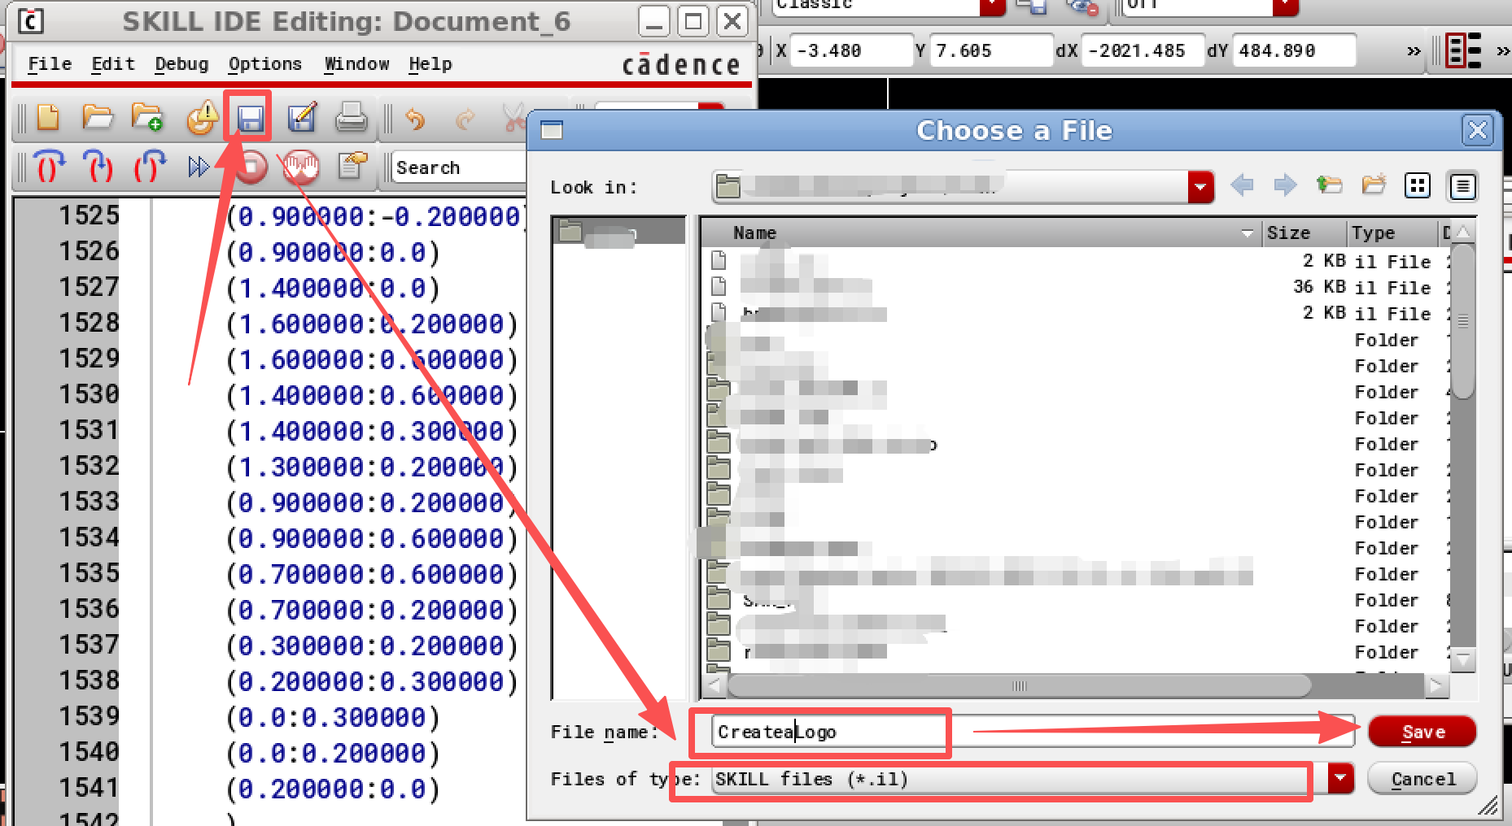The width and height of the screenshot is (1512, 826).
Task: Cut selection with scissors icon
Action: [x=513, y=119]
